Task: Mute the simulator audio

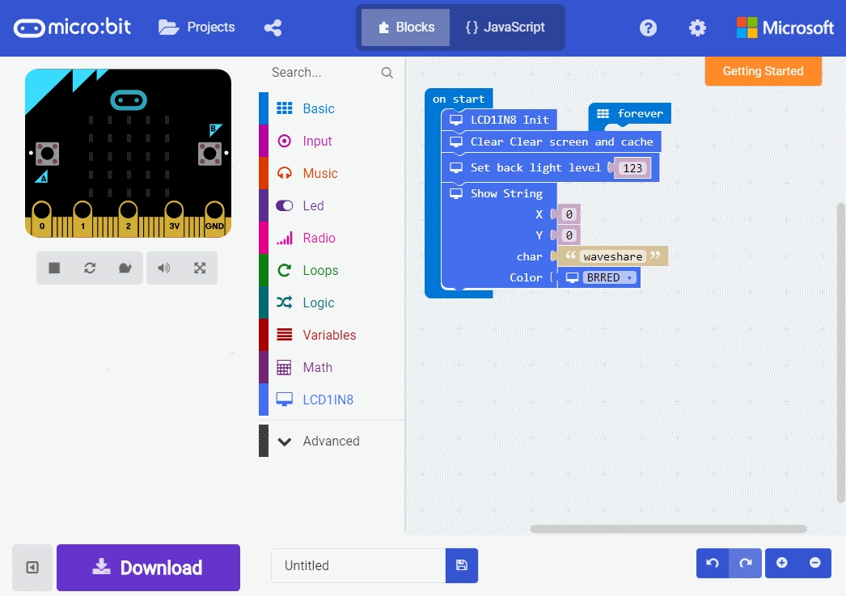Action: (x=164, y=268)
